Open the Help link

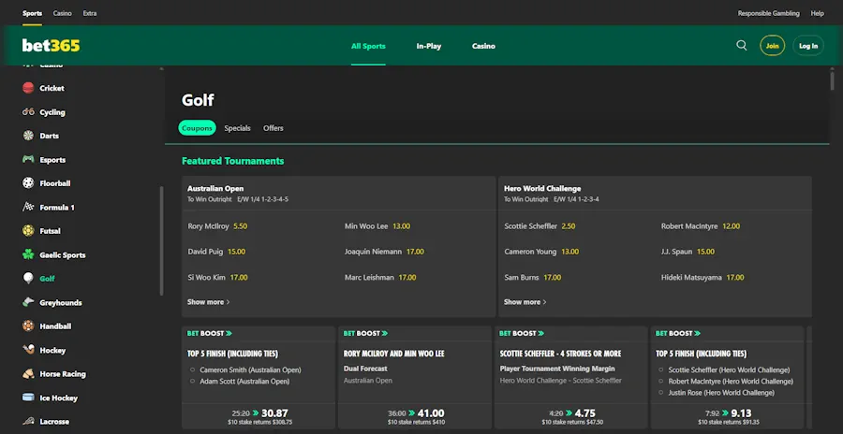click(x=817, y=13)
